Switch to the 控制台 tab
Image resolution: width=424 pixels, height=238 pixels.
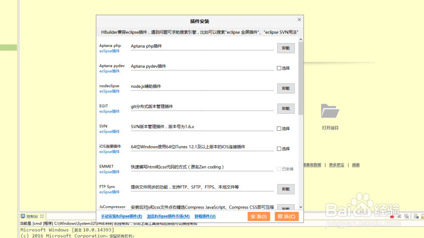tap(32, 216)
